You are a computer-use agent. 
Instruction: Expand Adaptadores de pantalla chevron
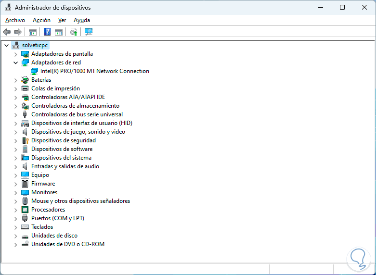(16, 54)
